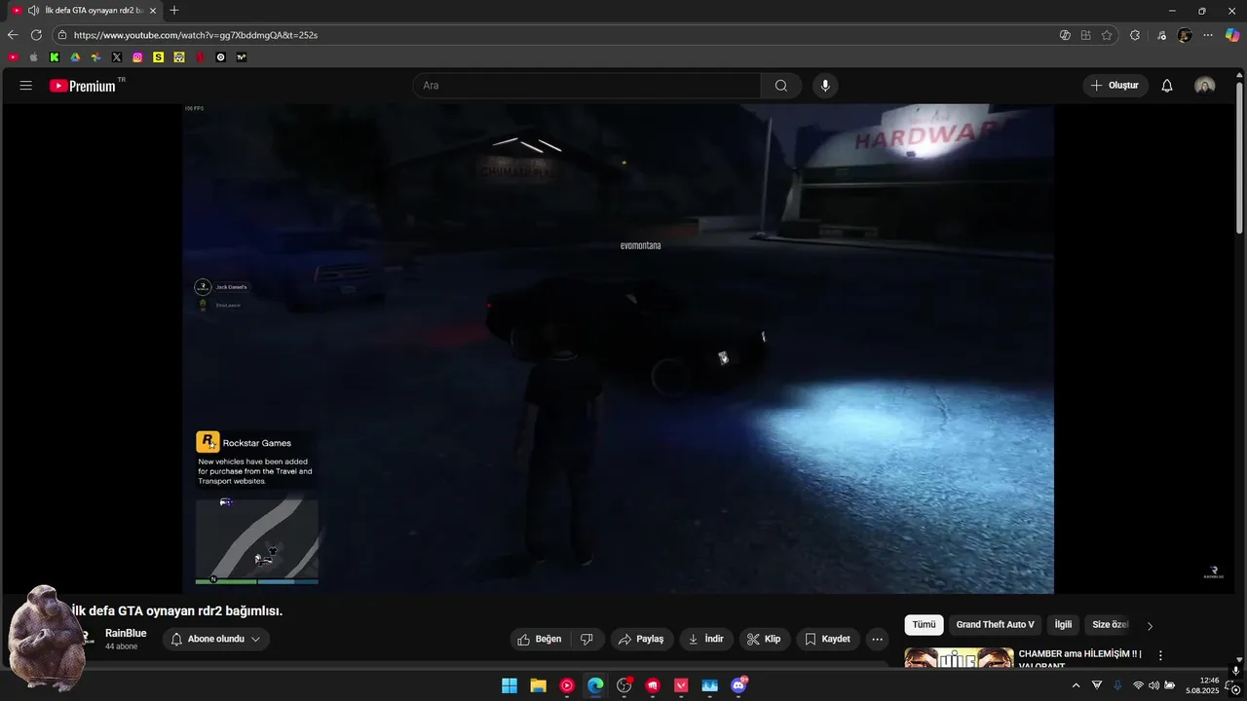
Task: Like the video with Beğen
Action: (540, 639)
